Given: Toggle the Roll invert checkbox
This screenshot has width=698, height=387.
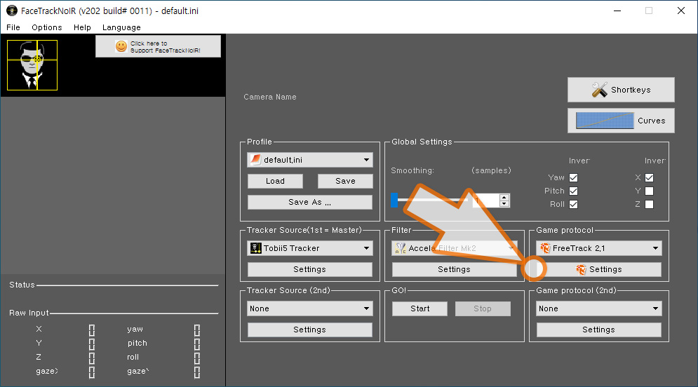Looking at the screenshot, I should point(573,204).
